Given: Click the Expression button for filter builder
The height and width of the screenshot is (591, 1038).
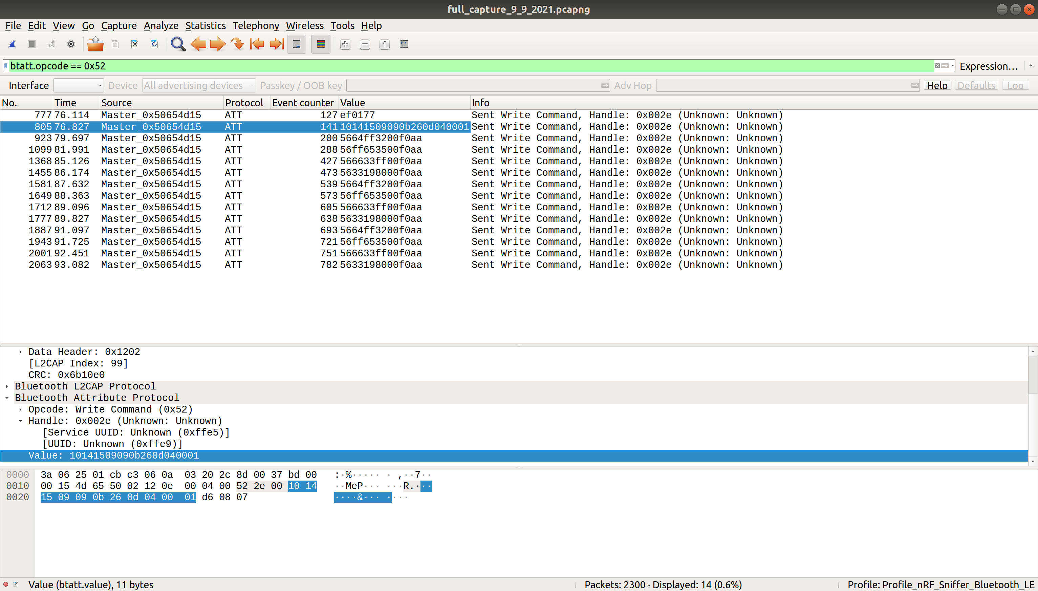Looking at the screenshot, I should click(x=991, y=66).
